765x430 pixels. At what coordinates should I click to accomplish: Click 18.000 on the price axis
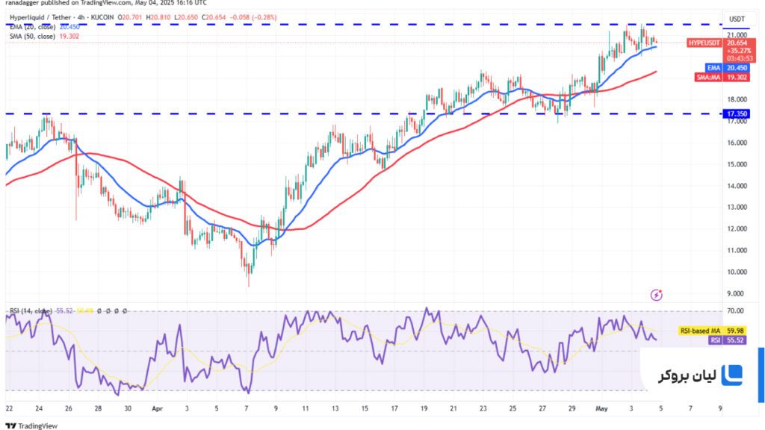coord(737,99)
